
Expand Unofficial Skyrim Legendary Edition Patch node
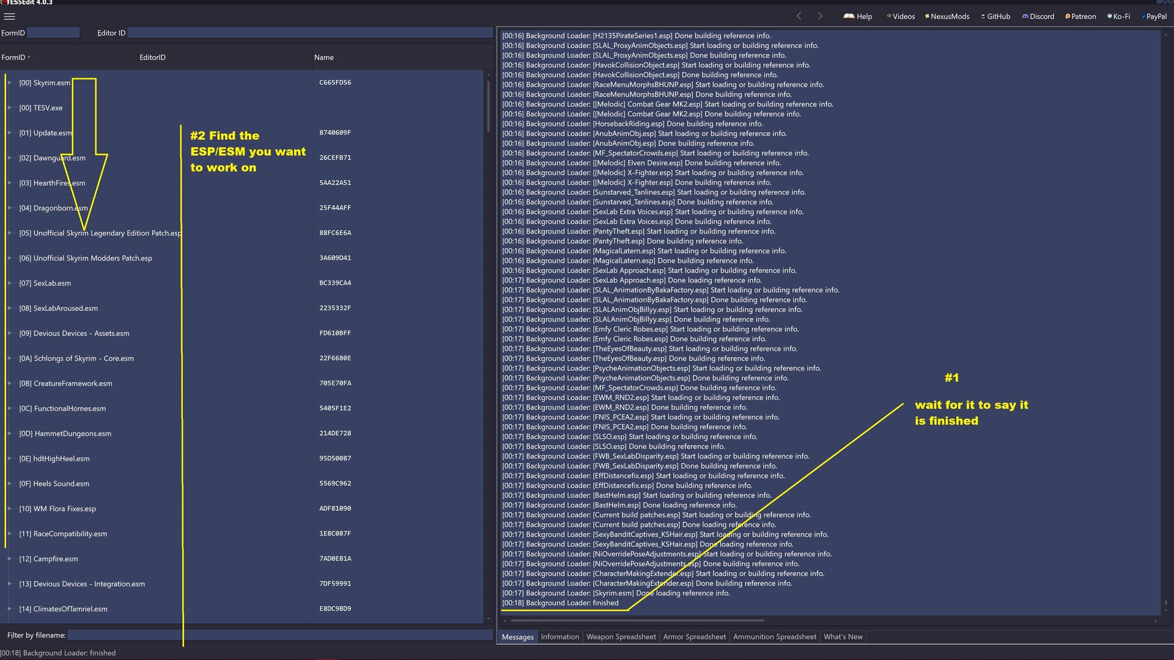click(9, 233)
